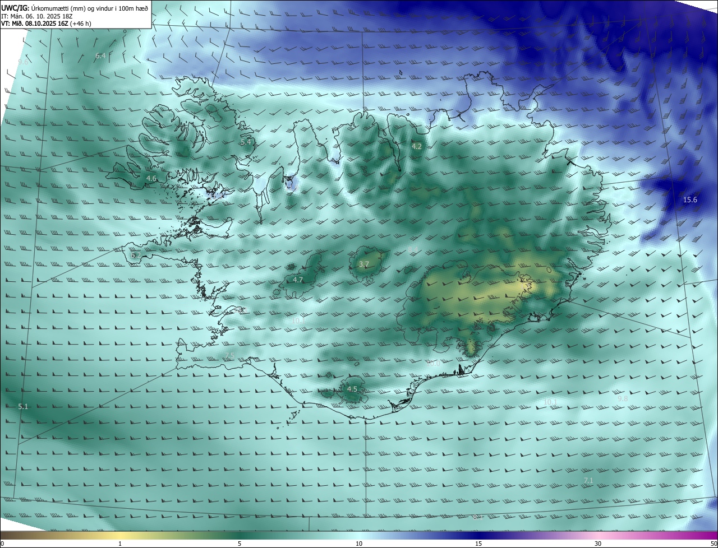Click the '5.4' value label in the Westfjords
Screen dimensions: 718x548
(x=246, y=142)
